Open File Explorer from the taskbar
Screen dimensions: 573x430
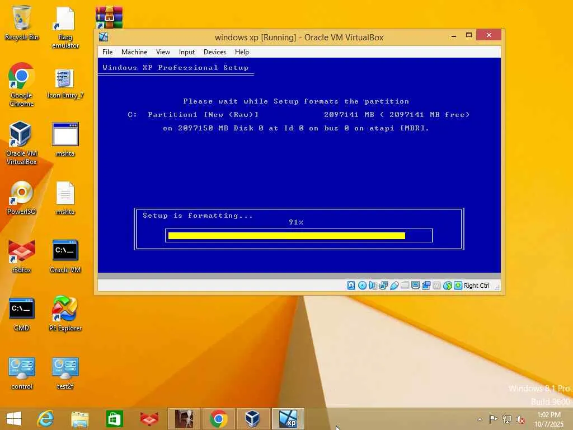pos(80,419)
